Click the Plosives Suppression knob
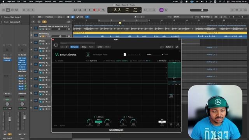 [123, 122]
